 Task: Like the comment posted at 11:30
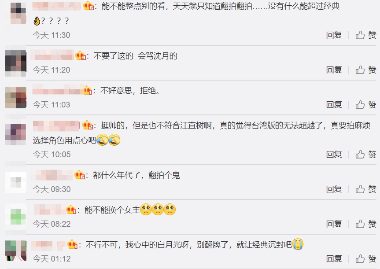tap(366, 35)
